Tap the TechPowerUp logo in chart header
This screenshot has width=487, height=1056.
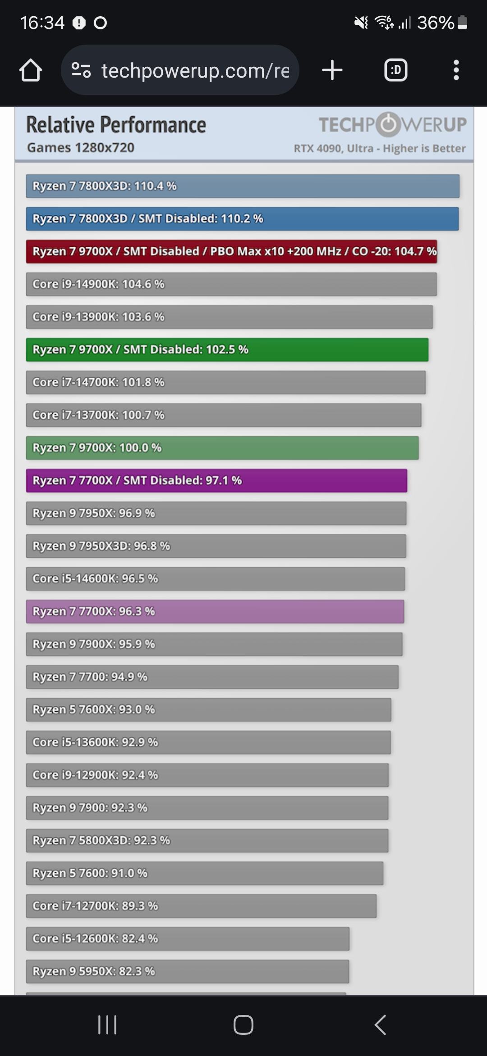point(392,125)
